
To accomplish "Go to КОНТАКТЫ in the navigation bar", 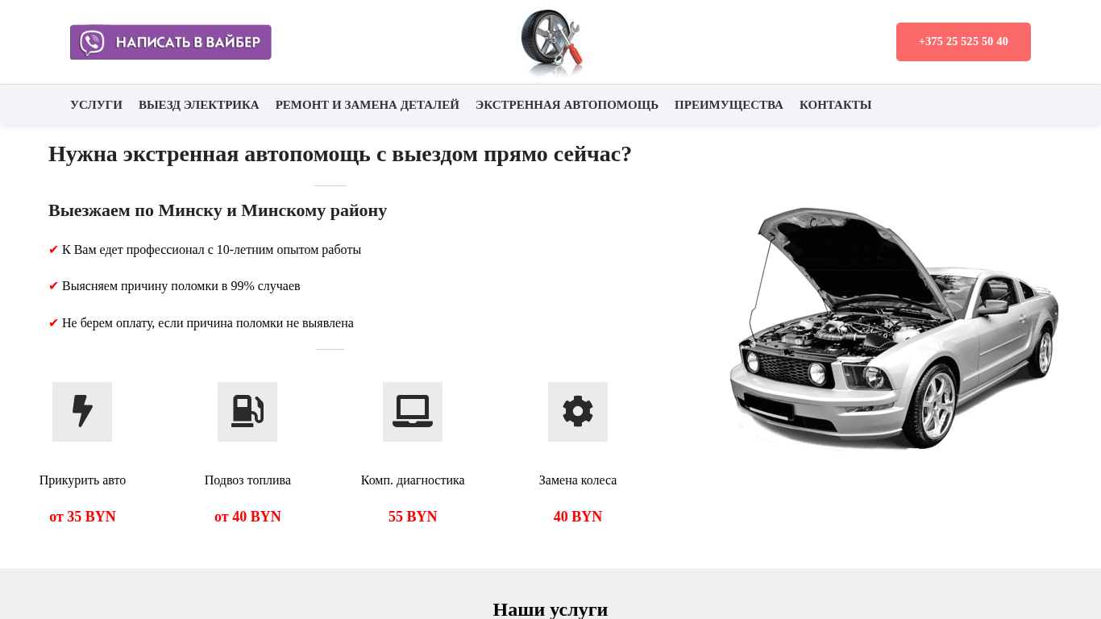I will (835, 105).
